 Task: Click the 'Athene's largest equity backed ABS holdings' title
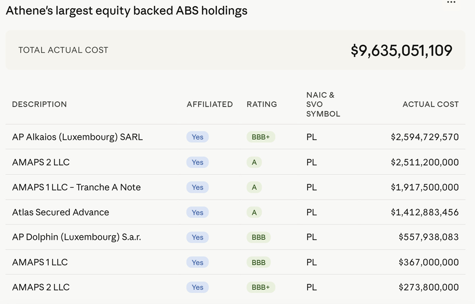127,10
